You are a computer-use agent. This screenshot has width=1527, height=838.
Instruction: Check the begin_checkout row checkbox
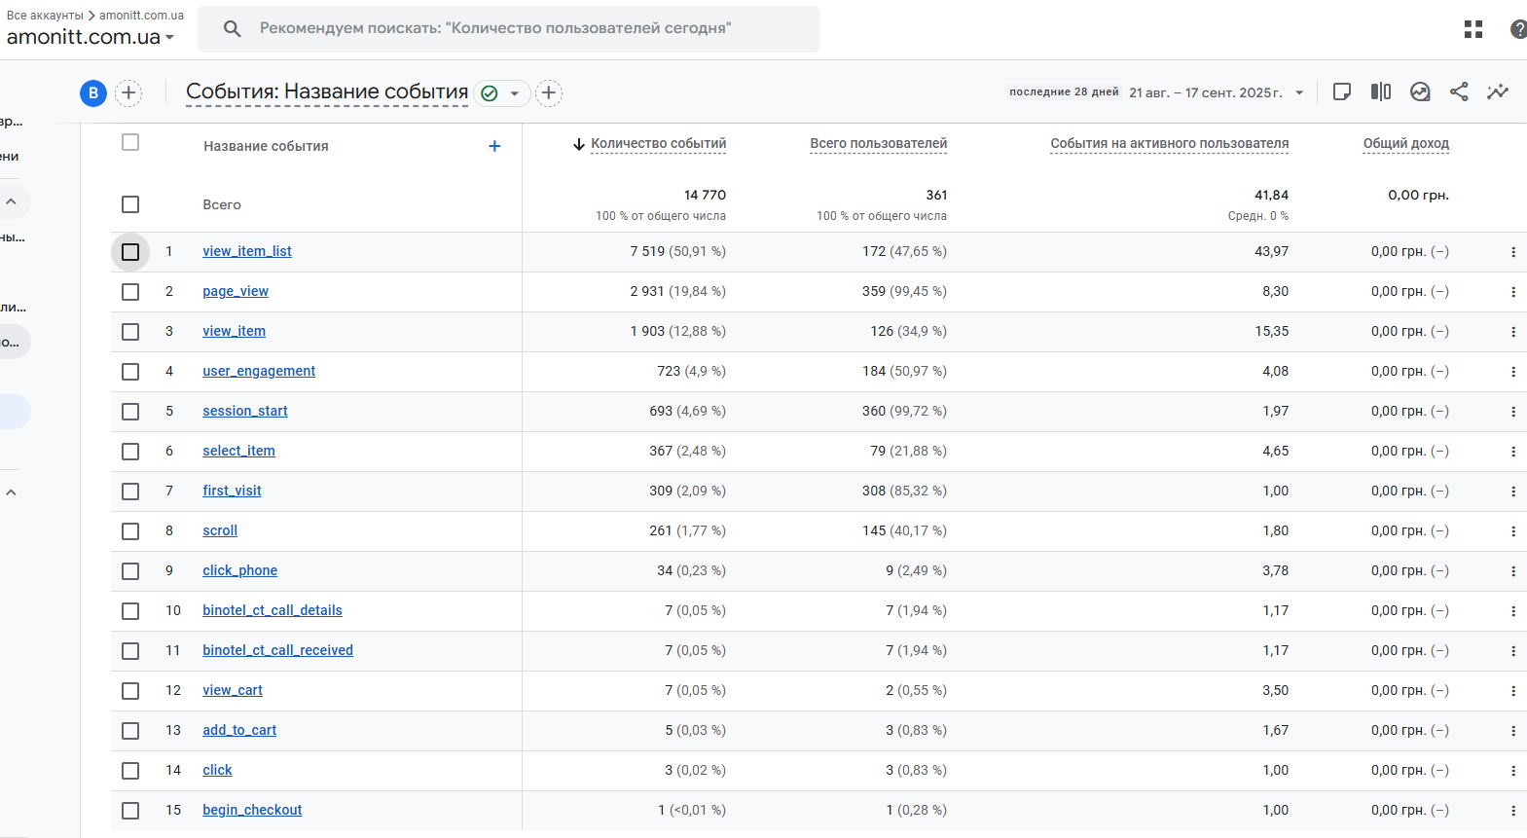pyautogui.click(x=130, y=811)
